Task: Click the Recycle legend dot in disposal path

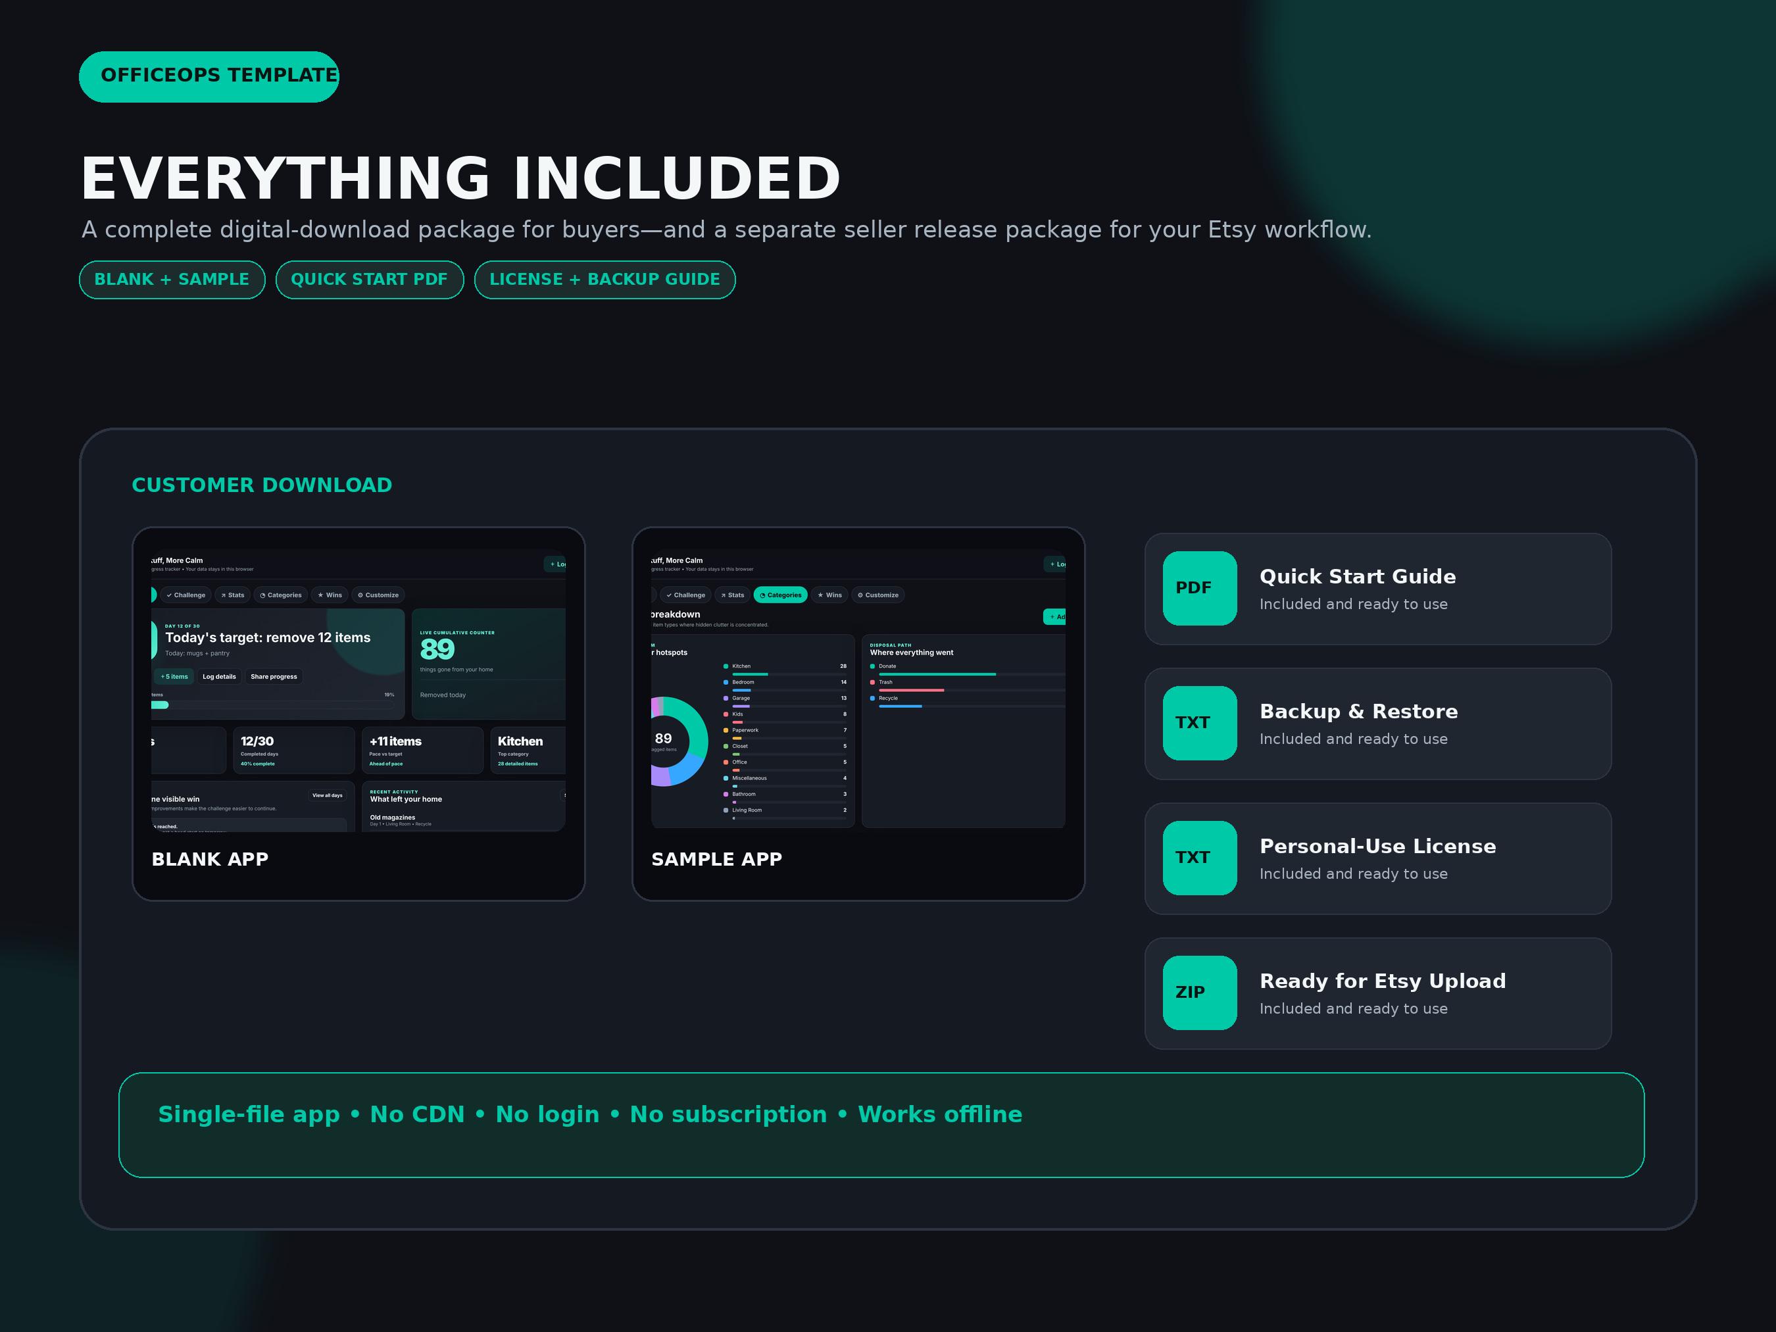Action: (873, 699)
